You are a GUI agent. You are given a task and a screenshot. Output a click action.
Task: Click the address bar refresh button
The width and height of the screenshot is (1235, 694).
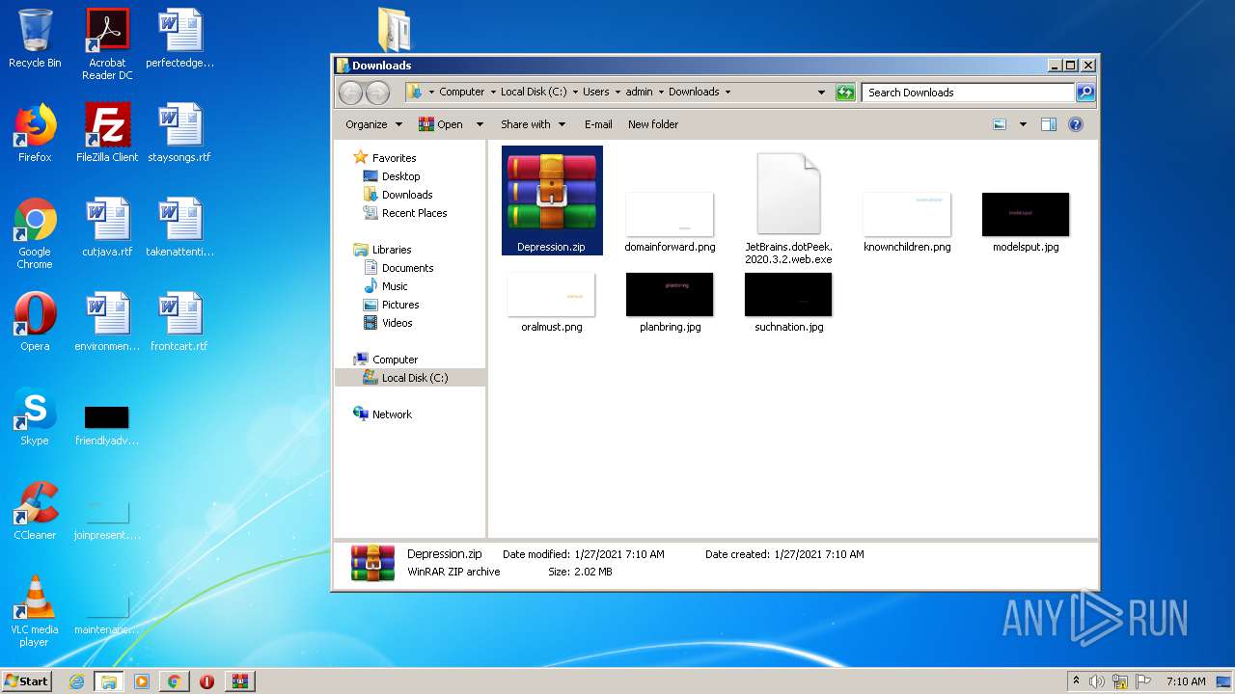(x=845, y=93)
